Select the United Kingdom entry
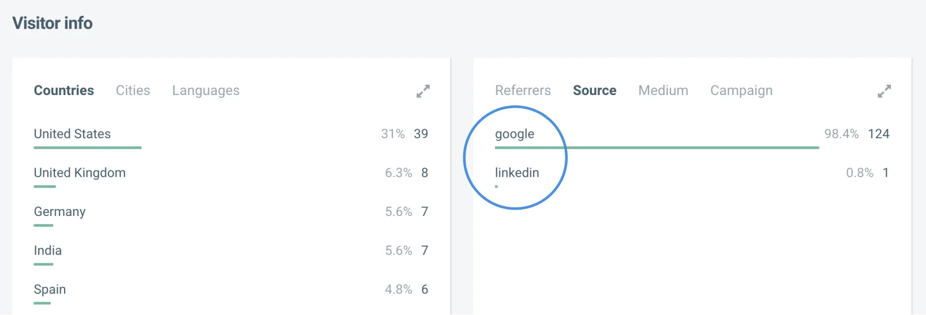This screenshot has width=926, height=315. point(80,173)
